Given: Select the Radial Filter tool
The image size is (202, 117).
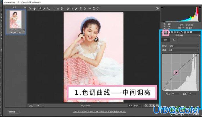Looking at the screenshot, I should point(85,9).
